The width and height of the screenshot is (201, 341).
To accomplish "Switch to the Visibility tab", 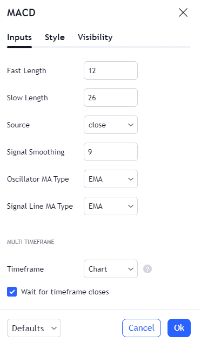I will pyautogui.click(x=95, y=37).
